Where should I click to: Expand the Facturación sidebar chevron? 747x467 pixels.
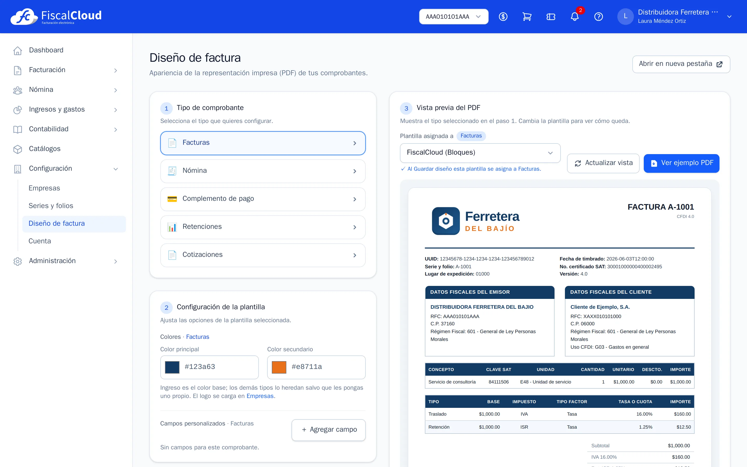(115, 70)
